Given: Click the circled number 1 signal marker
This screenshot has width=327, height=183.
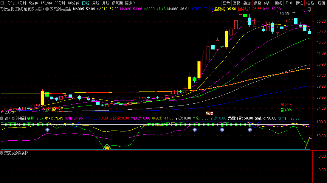Looking at the screenshot, I should tap(311, 137).
